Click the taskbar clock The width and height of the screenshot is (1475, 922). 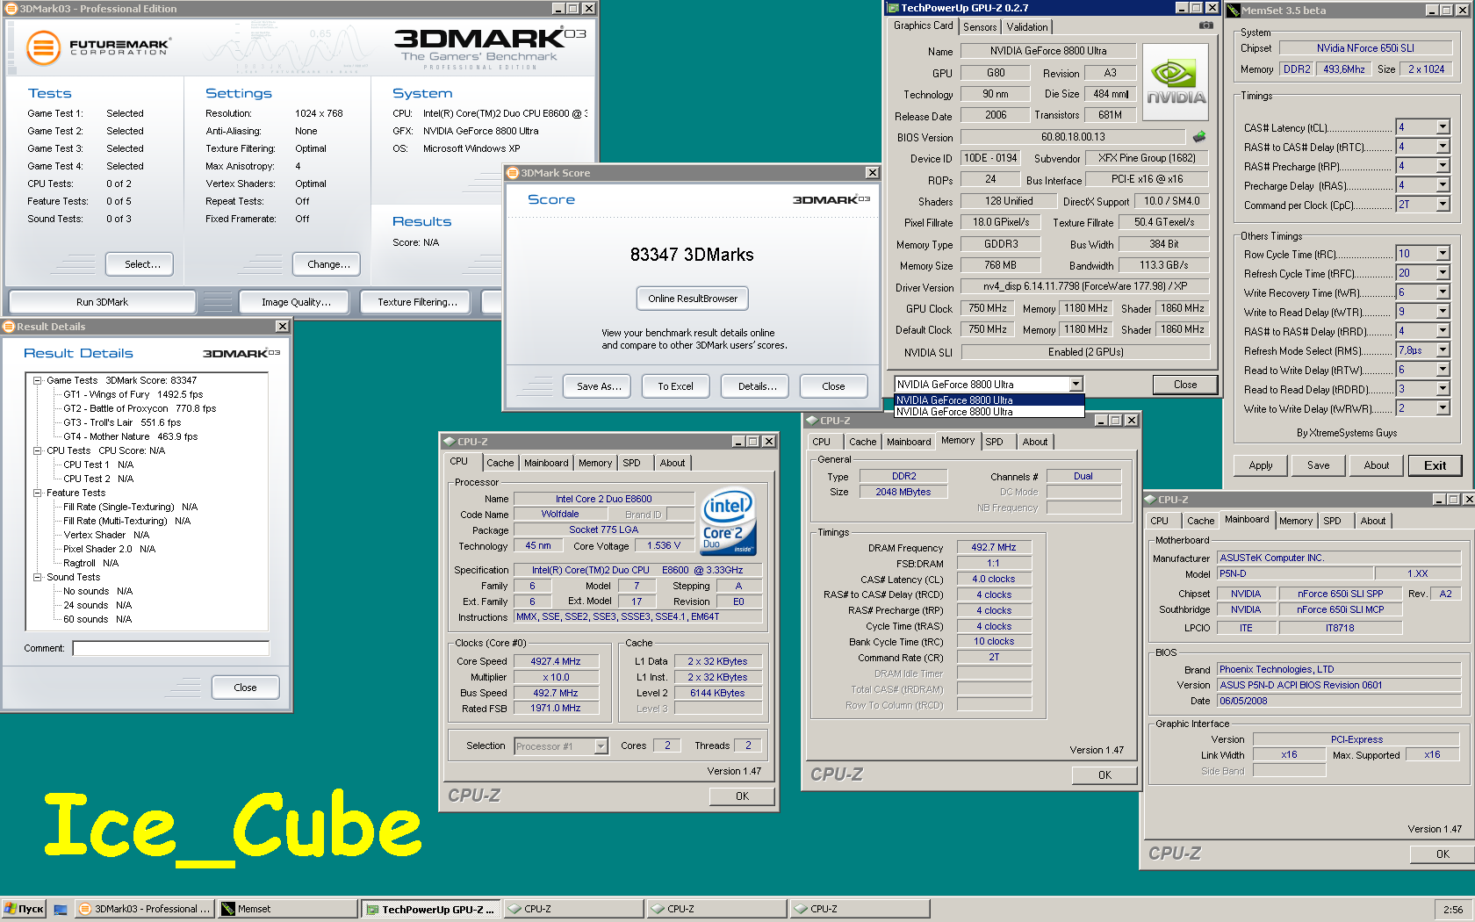(1453, 910)
